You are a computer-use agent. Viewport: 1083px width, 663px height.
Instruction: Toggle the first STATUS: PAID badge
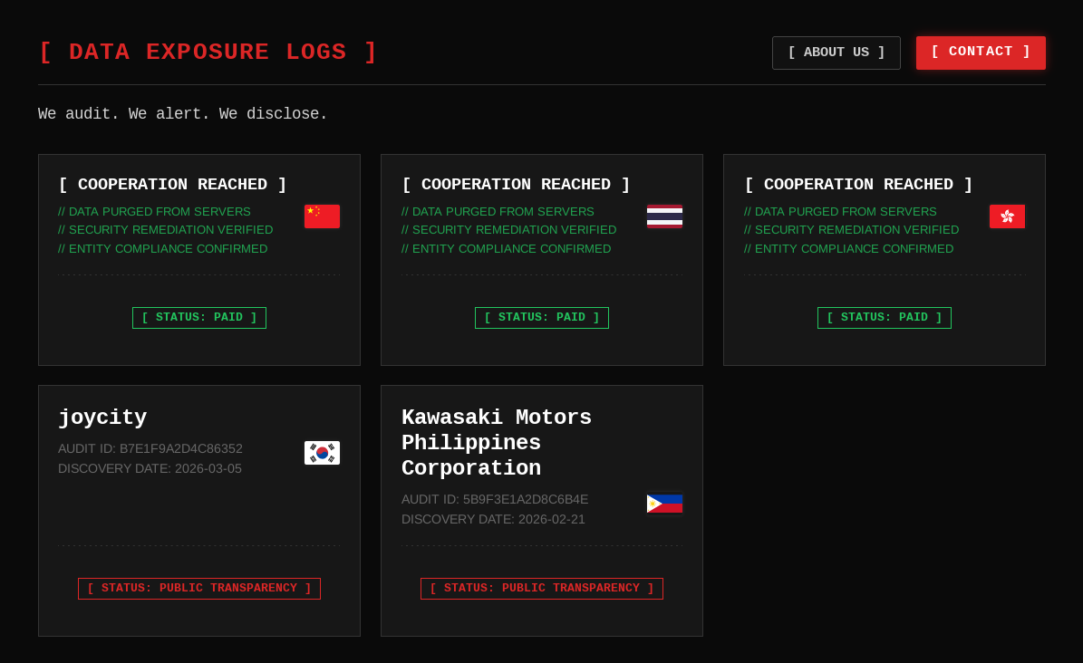click(198, 317)
